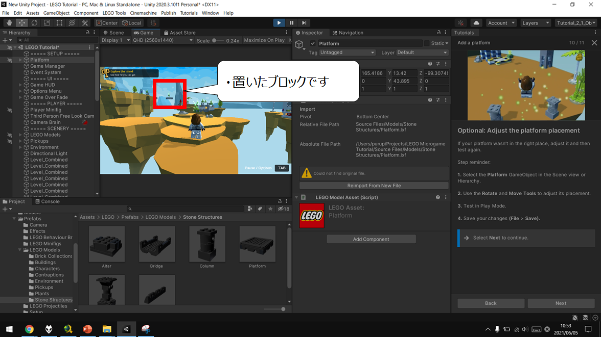Pause the game
The width and height of the screenshot is (601, 337).
point(292,23)
